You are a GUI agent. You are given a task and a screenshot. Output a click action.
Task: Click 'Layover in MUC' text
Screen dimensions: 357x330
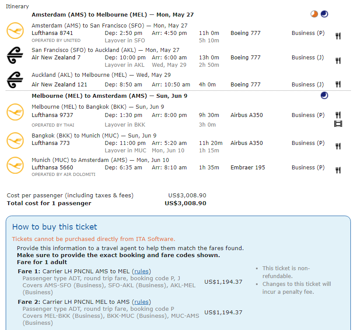[126, 151]
